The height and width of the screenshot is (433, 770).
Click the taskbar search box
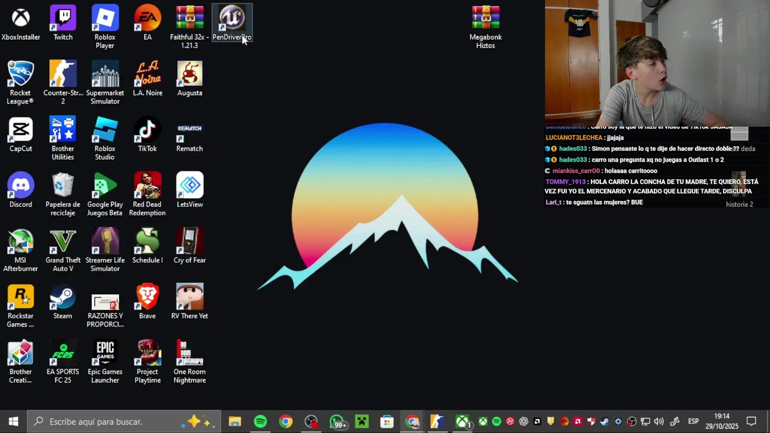coord(124,422)
